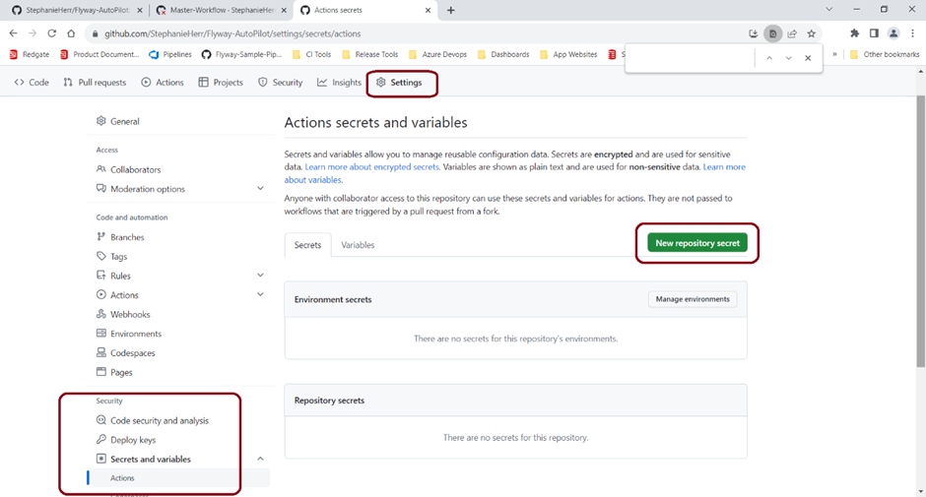This screenshot has height=497, width=926.
Task: Open Webhooks settings page
Action: (x=130, y=315)
